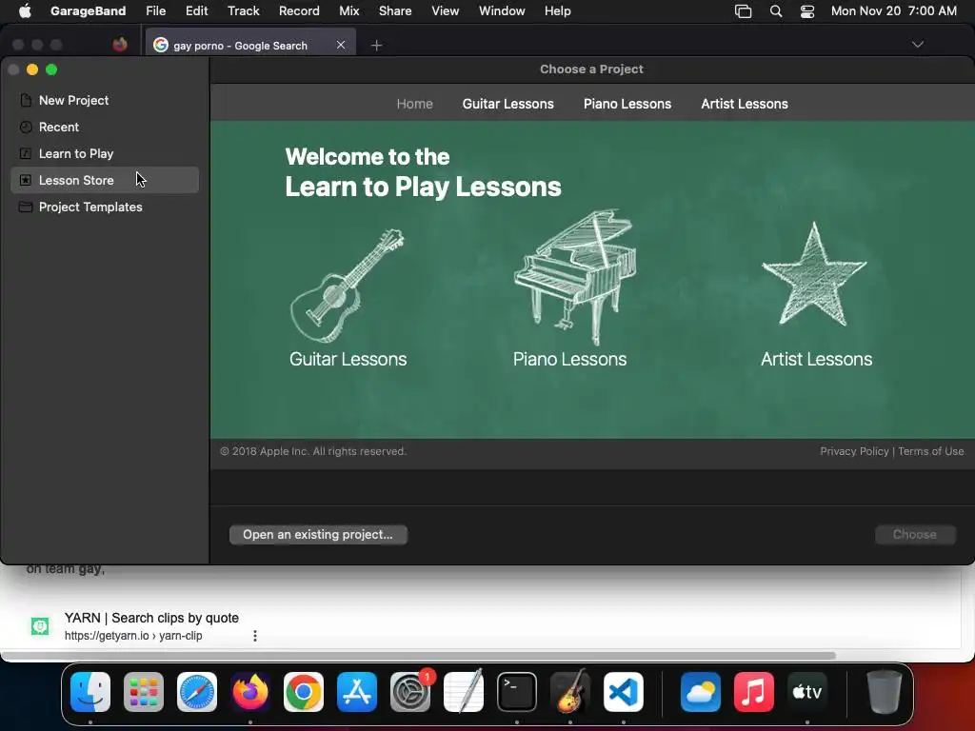Open the App Store from the Dock
Screen dimensions: 975x731
[357, 692]
